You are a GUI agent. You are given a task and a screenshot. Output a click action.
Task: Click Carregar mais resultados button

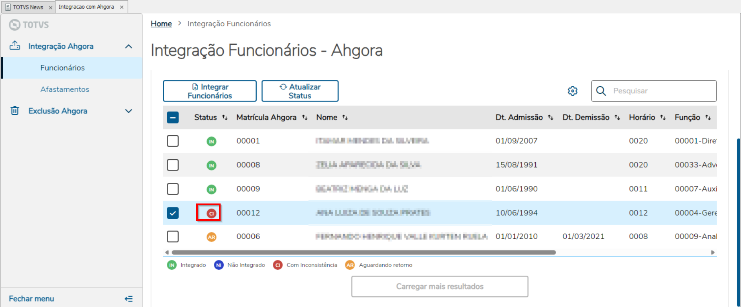(x=440, y=287)
